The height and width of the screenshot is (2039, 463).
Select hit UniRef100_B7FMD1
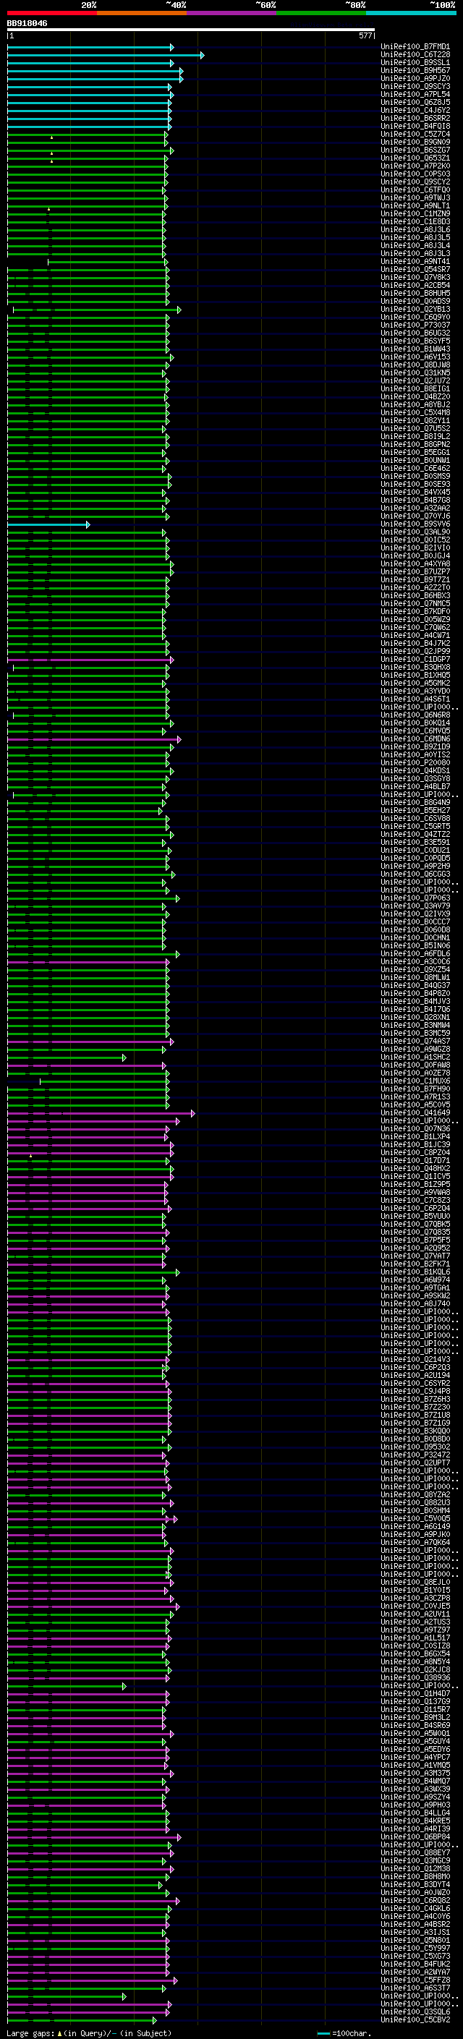(415, 47)
